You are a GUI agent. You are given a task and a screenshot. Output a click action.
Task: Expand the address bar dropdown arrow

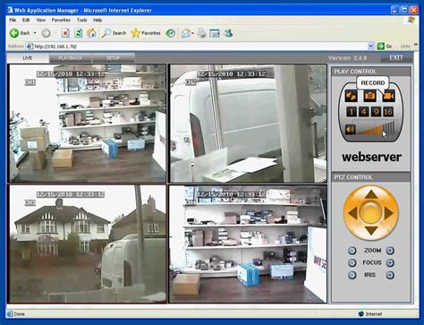pos(370,47)
